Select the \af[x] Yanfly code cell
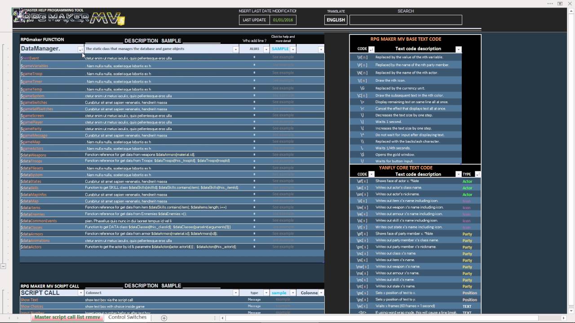The image size is (575, 323). [x=362, y=181]
